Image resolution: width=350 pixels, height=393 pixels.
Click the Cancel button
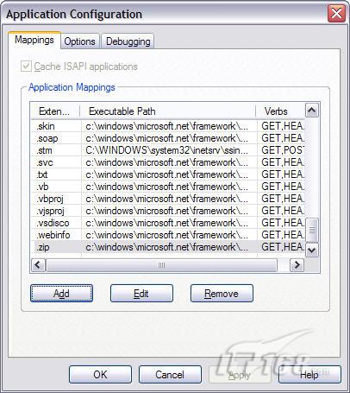coord(170,375)
